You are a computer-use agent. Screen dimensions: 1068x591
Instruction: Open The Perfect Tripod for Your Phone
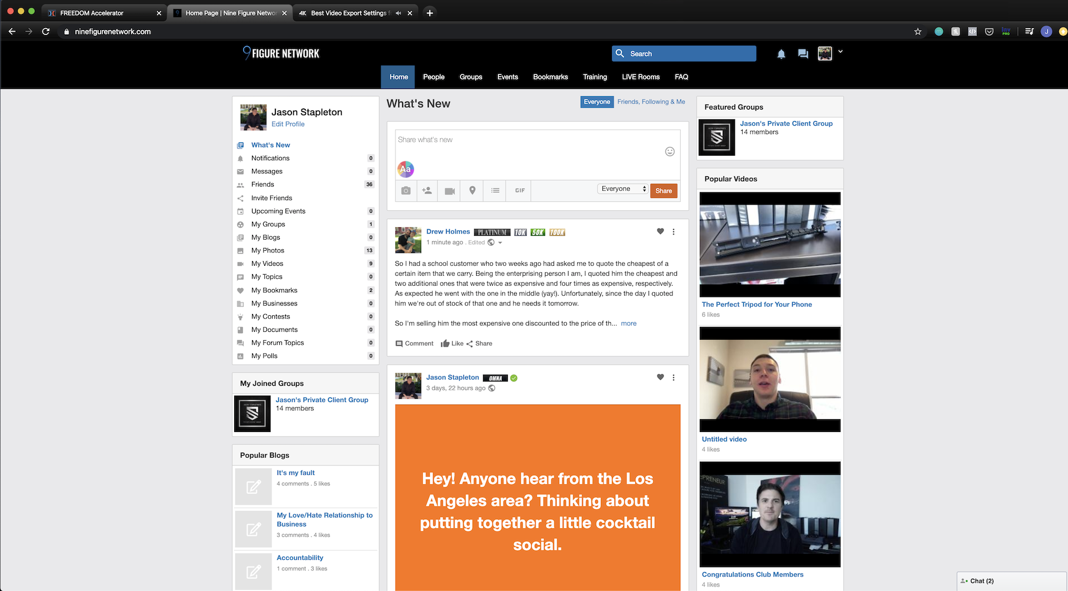756,304
